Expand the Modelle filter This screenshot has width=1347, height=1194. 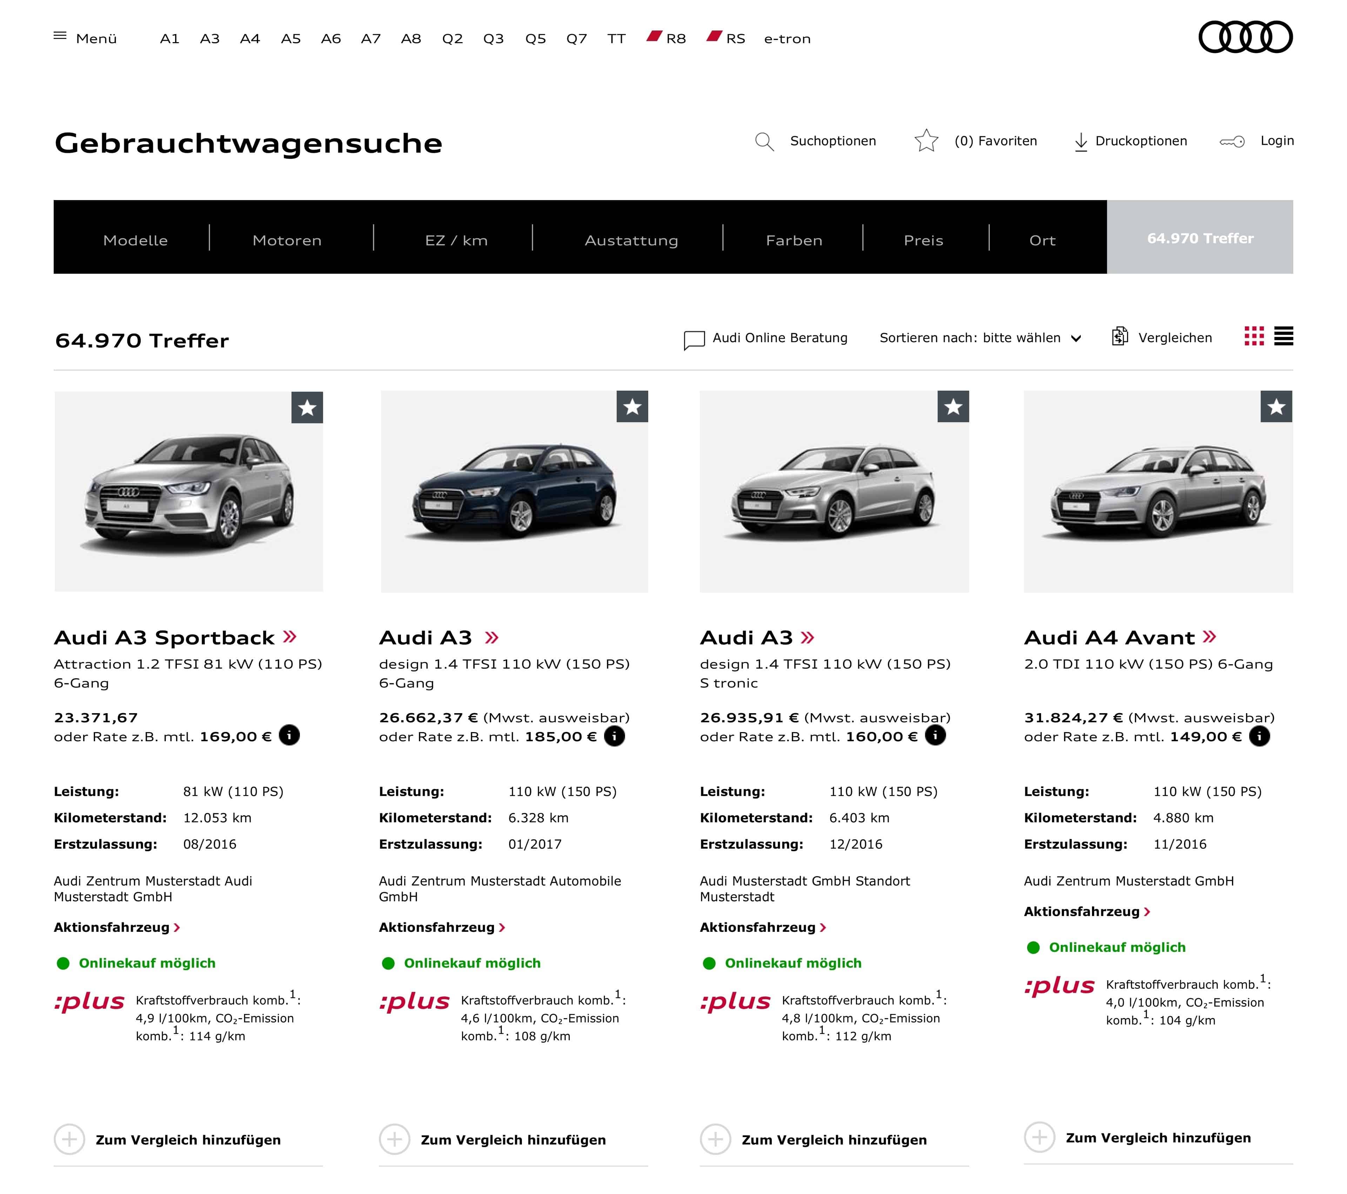click(135, 241)
